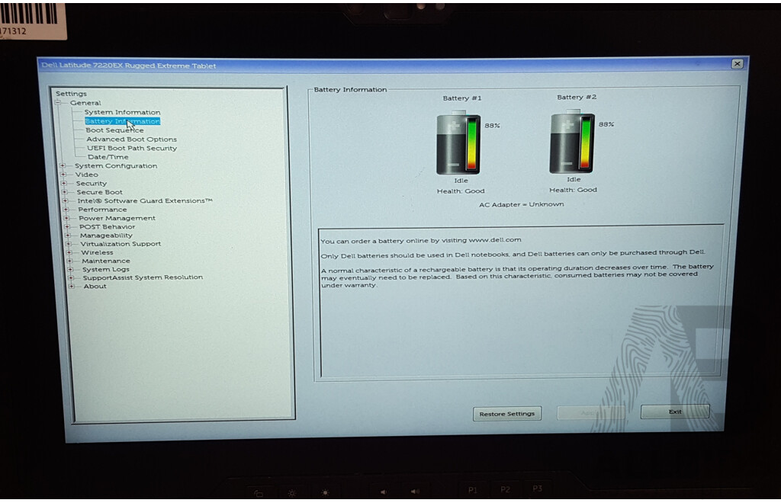Select the About category
Image resolution: width=781 pixels, height=503 pixels.
[95, 286]
